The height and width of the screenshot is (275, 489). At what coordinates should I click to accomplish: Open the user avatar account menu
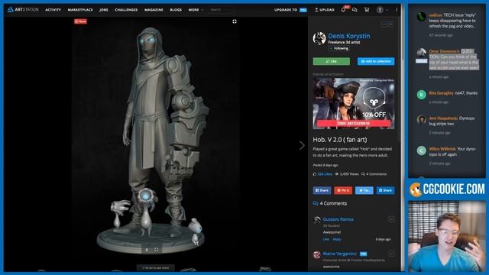point(380,10)
